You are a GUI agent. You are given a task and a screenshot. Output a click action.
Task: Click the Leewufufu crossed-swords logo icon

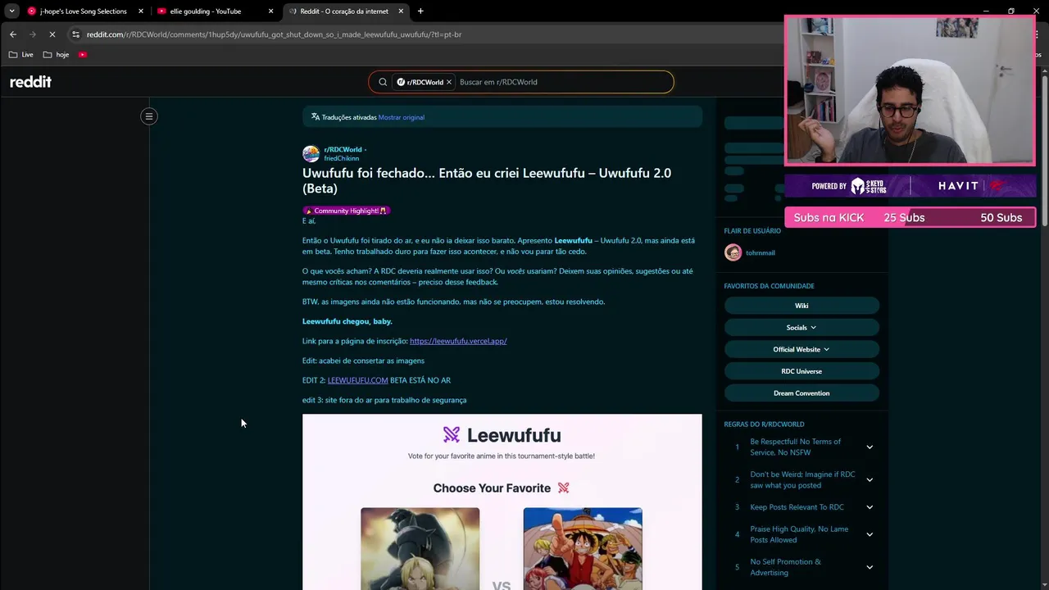(452, 435)
